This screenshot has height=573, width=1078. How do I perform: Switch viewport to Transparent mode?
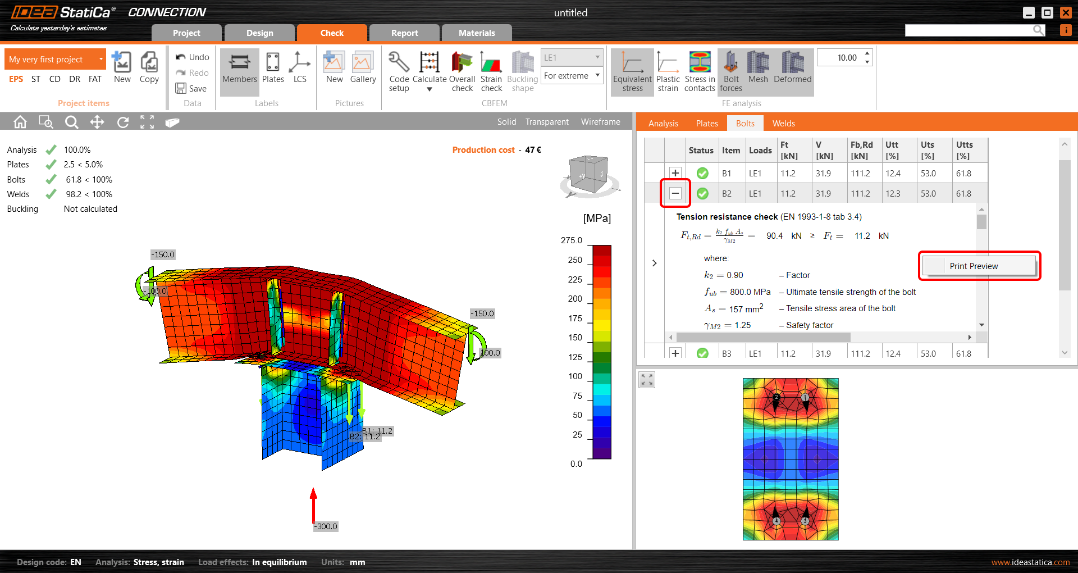[x=547, y=121]
